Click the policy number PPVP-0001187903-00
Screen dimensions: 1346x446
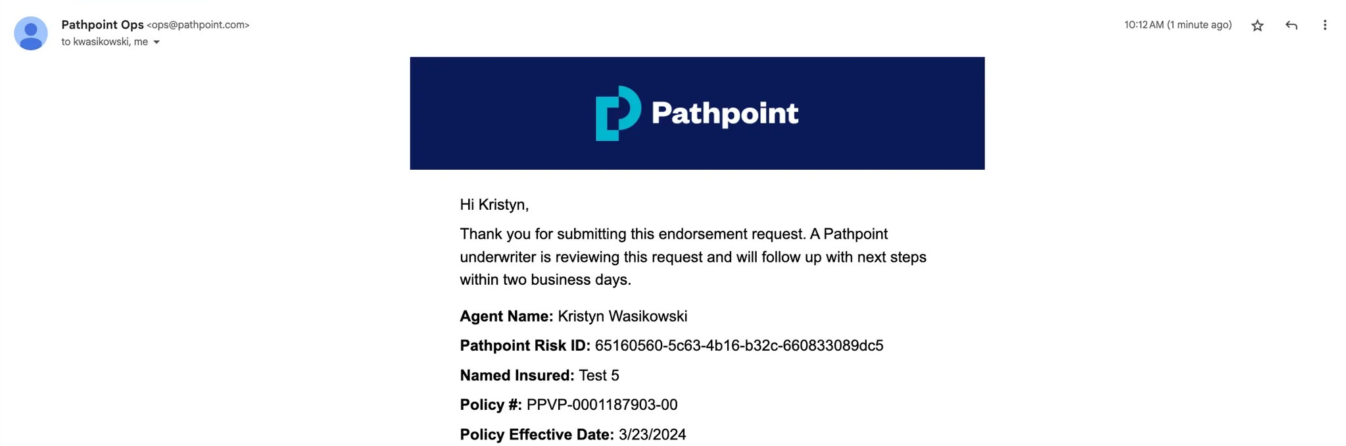(x=602, y=405)
